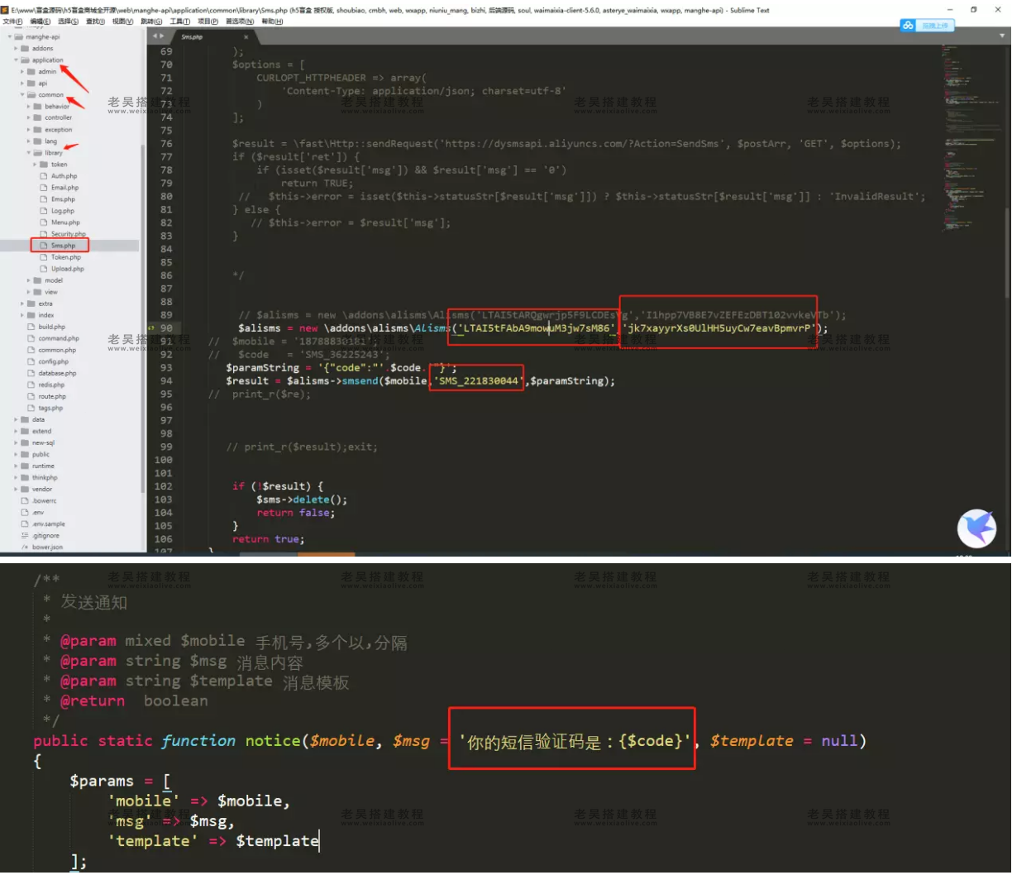The image size is (1012, 875).
Task: Click the blue bird floating assistant icon
Action: click(976, 528)
